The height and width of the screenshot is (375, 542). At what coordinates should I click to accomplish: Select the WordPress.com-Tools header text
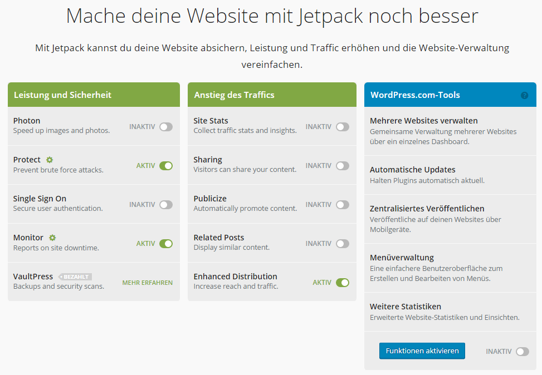[415, 95]
